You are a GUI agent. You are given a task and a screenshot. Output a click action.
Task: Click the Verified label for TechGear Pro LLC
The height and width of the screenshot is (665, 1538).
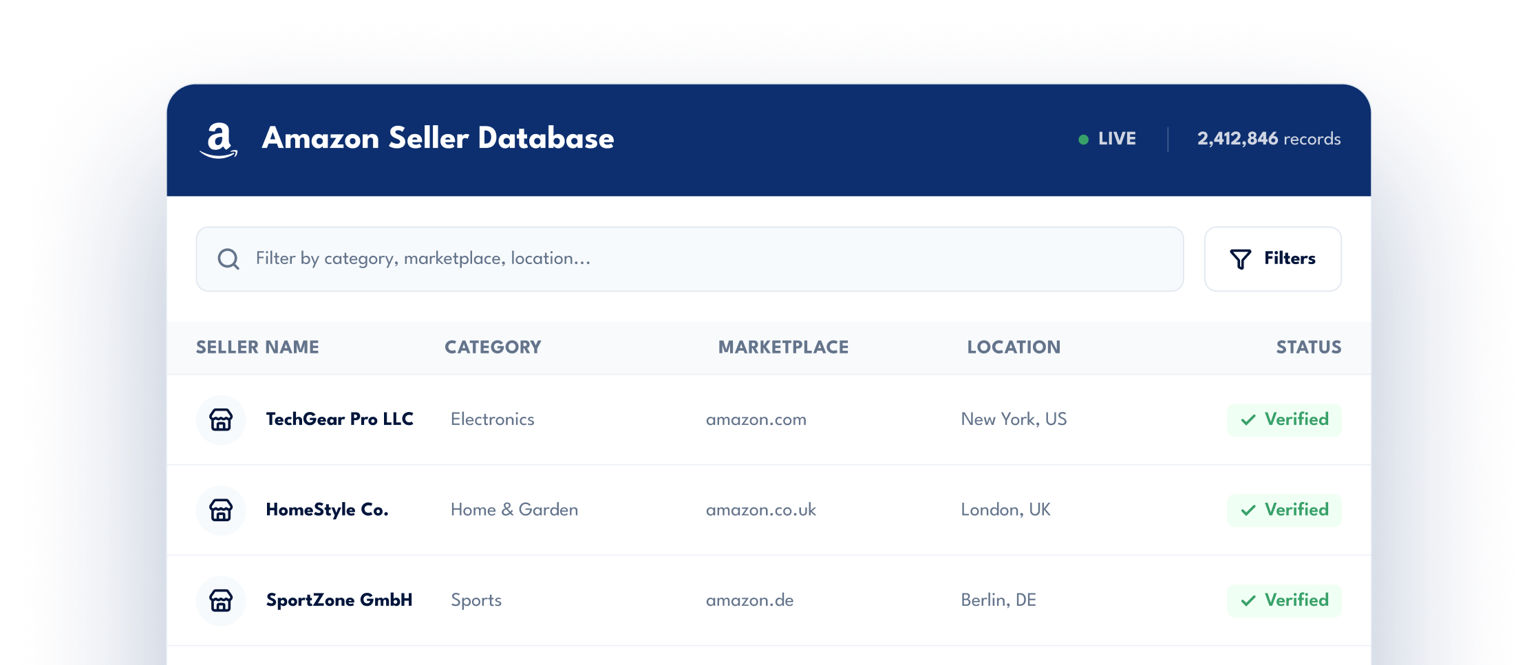1296,419
